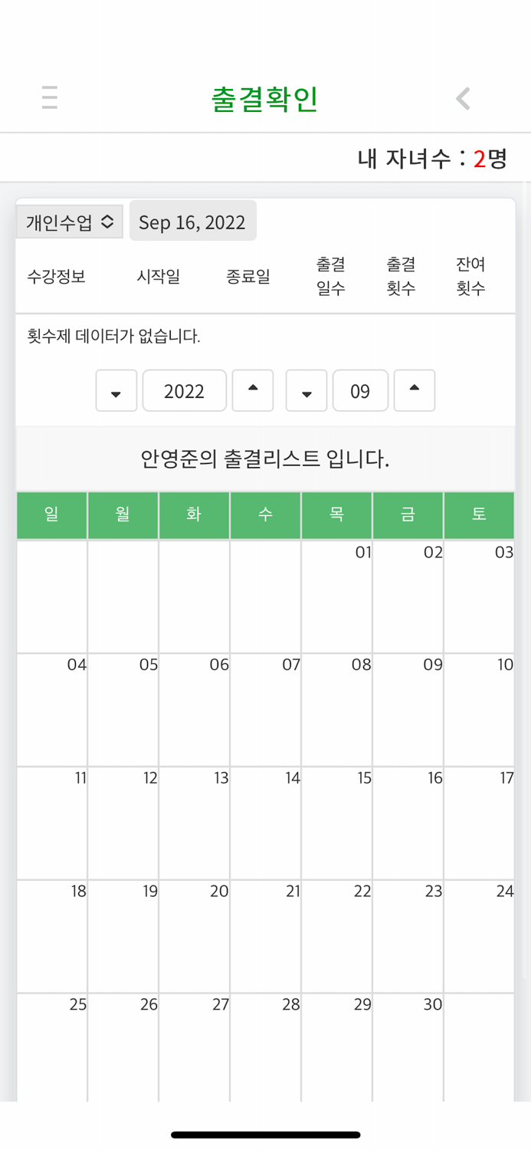Viewport: 531px width, 1150px height.
Task: Click the year increase up arrow
Action: [253, 391]
